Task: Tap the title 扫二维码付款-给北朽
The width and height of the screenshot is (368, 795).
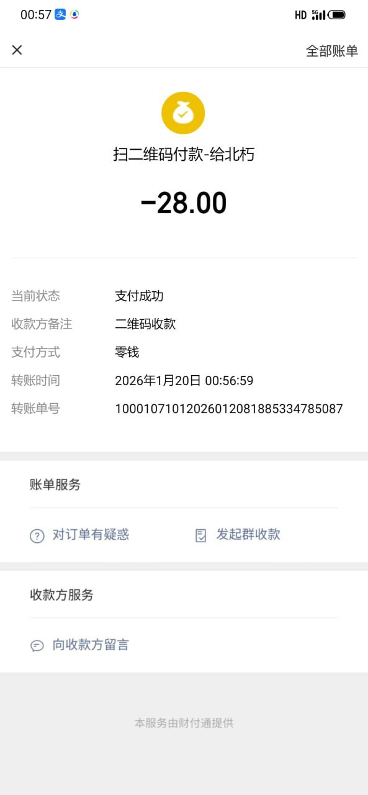Action: (x=184, y=155)
